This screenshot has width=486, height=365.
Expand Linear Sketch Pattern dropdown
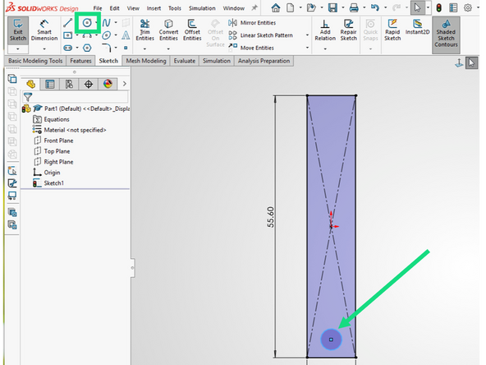click(307, 35)
